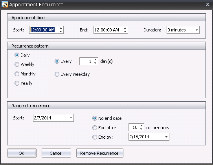Click the Appointment time group header
The image size is (213, 165).
tap(106, 17)
